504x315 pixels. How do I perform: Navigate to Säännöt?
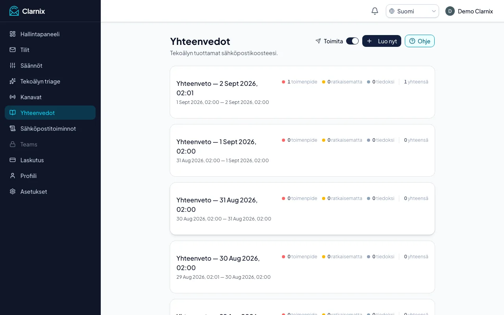[50, 65]
